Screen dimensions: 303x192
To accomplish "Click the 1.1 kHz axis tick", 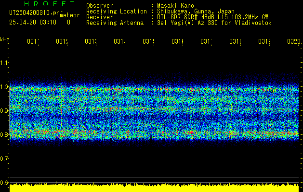I will (x=4, y=63).
